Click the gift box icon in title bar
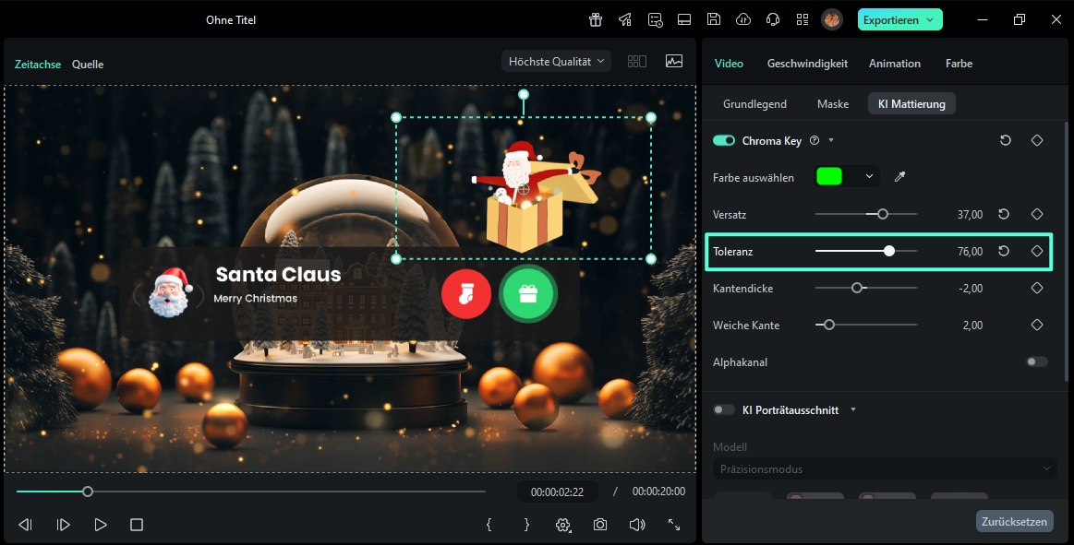This screenshot has height=545, width=1074. pos(596,19)
